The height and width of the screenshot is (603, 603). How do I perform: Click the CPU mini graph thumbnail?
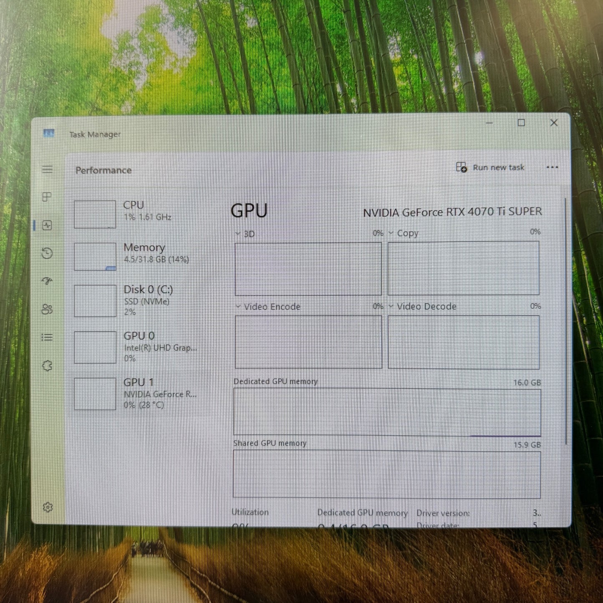95,214
